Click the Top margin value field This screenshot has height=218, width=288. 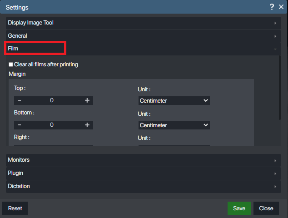pos(52,100)
